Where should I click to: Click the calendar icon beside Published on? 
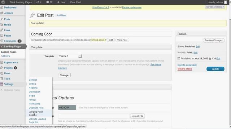point(179,58)
